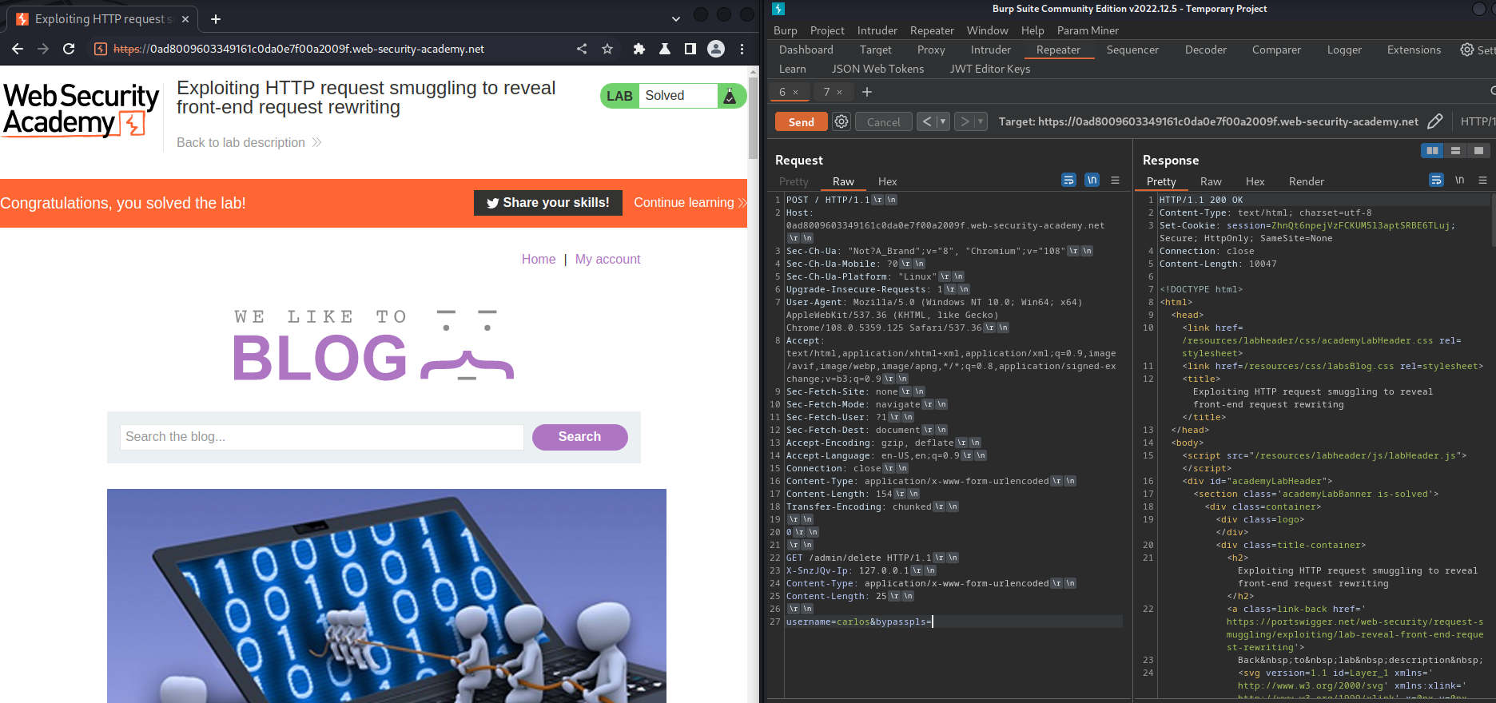Edit the target with the pencil icon
The image size is (1496, 703).
click(x=1435, y=121)
